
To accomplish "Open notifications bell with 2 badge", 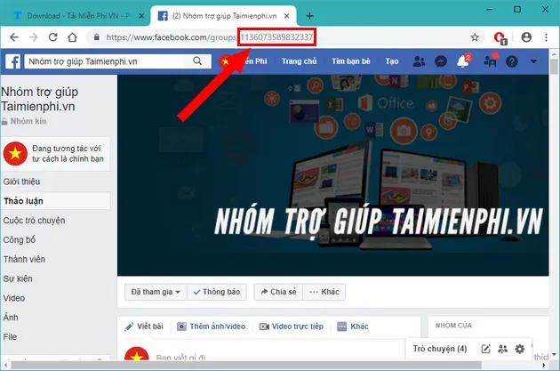I will click(464, 60).
